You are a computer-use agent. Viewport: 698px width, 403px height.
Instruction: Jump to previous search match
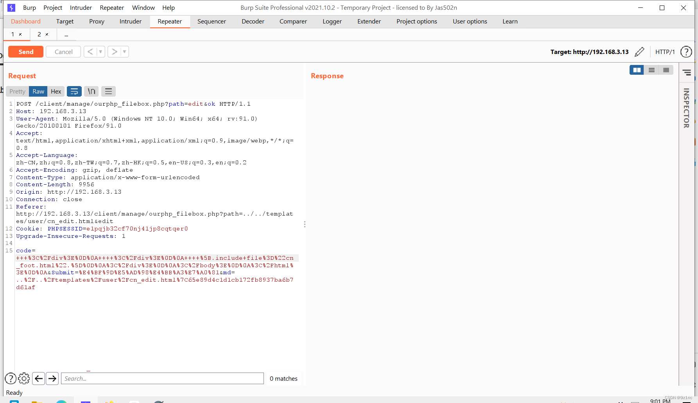pyautogui.click(x=38, y=378)
